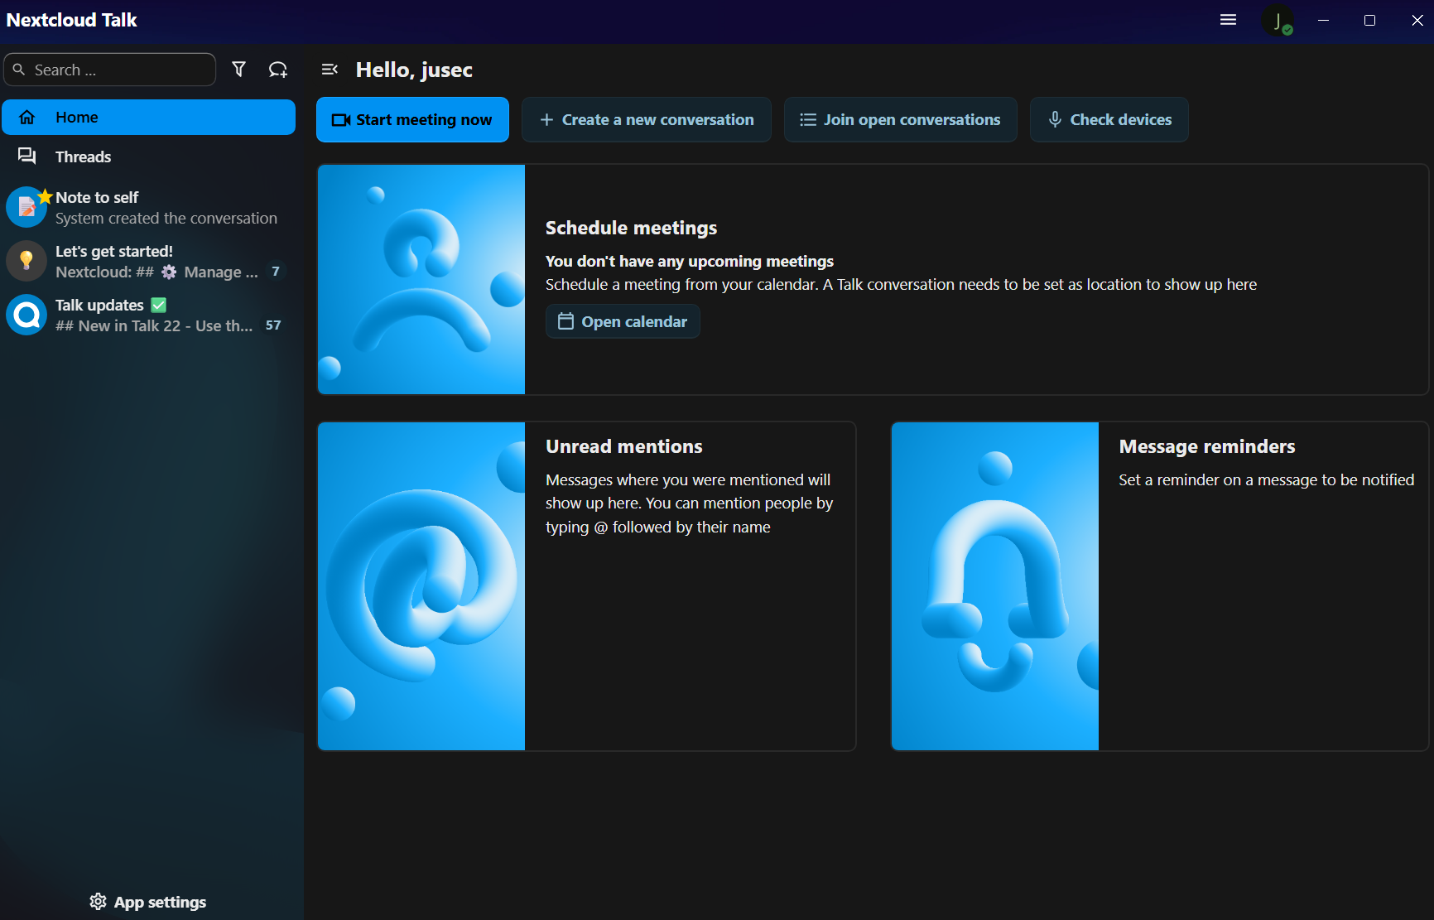Open the user avatar status menu
The width and height of the screenshot is (1434, 920).
pos(1278,21)
